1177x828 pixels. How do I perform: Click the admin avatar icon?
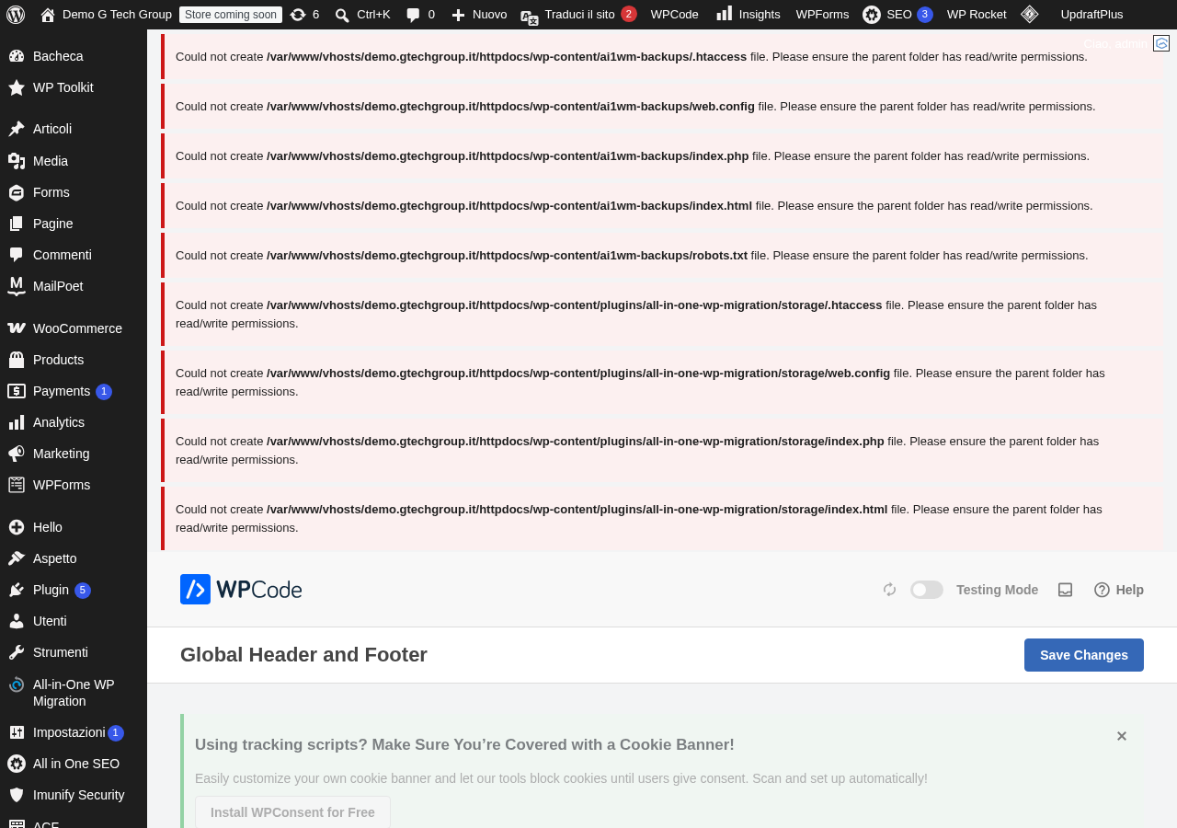click(x=1161, y=43)
